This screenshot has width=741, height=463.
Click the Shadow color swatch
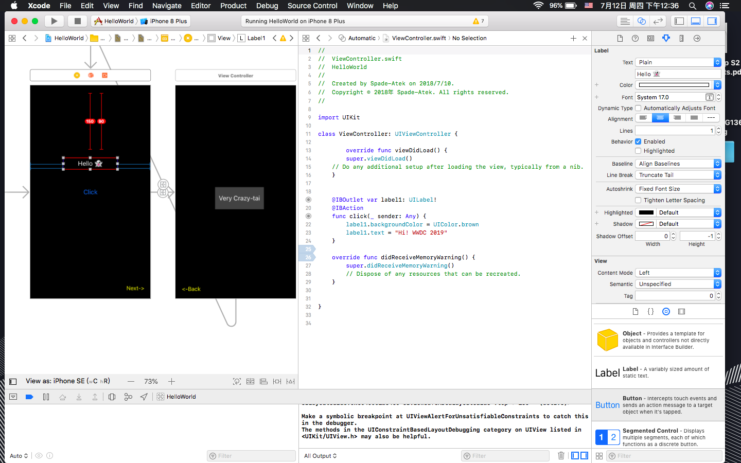click(x=646, y=224)
